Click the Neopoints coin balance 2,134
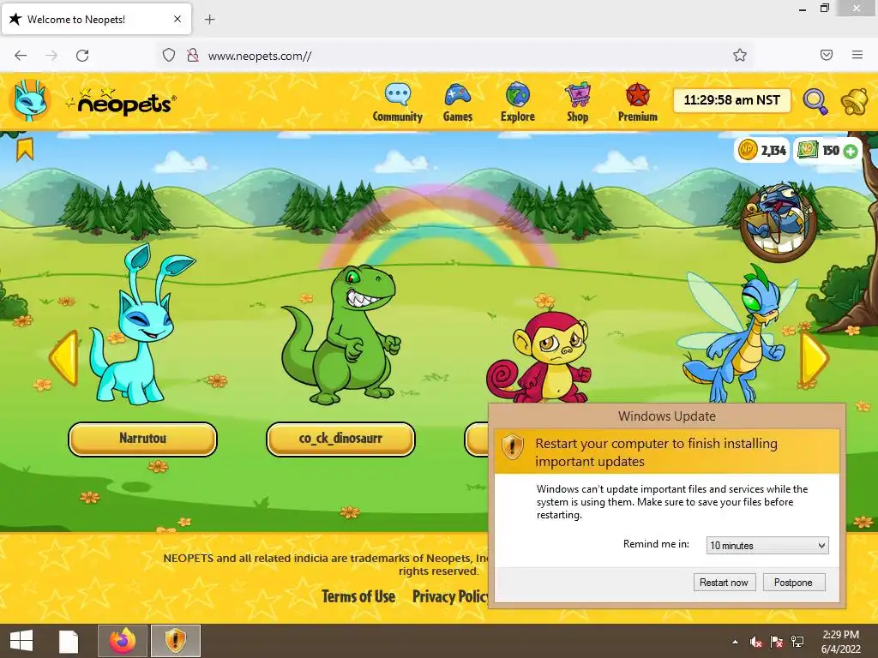Screen dimensions: 878x658 click(x=762, y=150)
